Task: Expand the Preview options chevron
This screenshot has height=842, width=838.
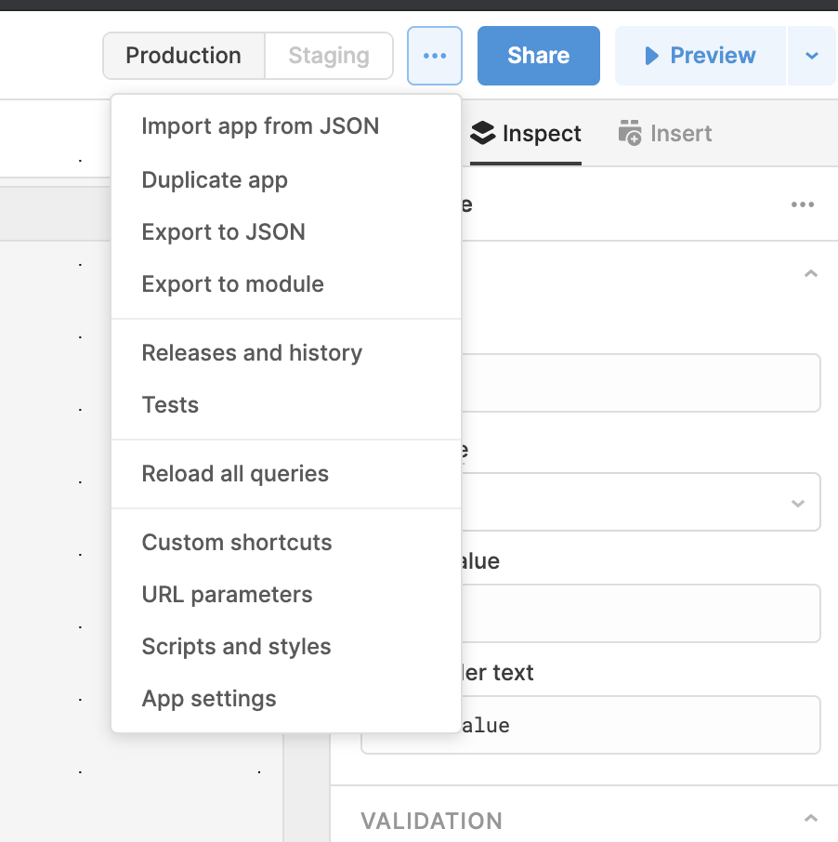Action: pyautogui.click(x=811, y=55)
